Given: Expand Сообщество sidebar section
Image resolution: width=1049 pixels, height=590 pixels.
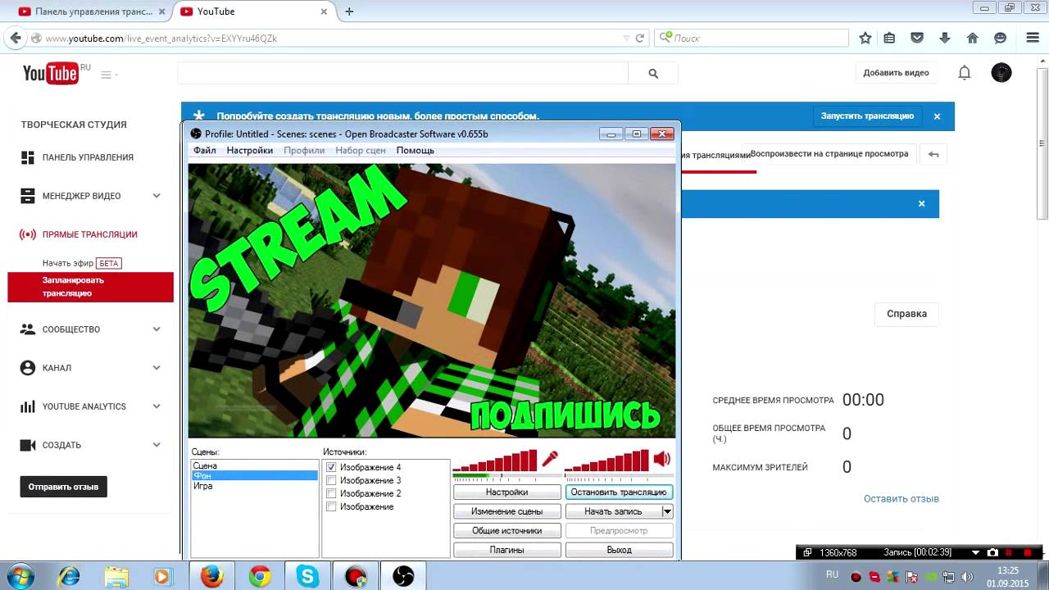Looking at the screenshot, I should (157, 329).
